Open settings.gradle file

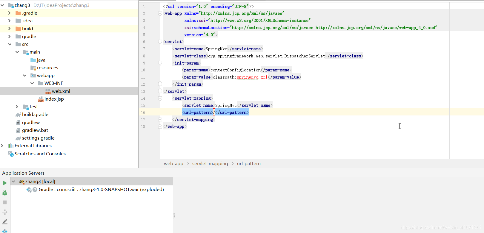pyautogui.click(x=38, y=138)
